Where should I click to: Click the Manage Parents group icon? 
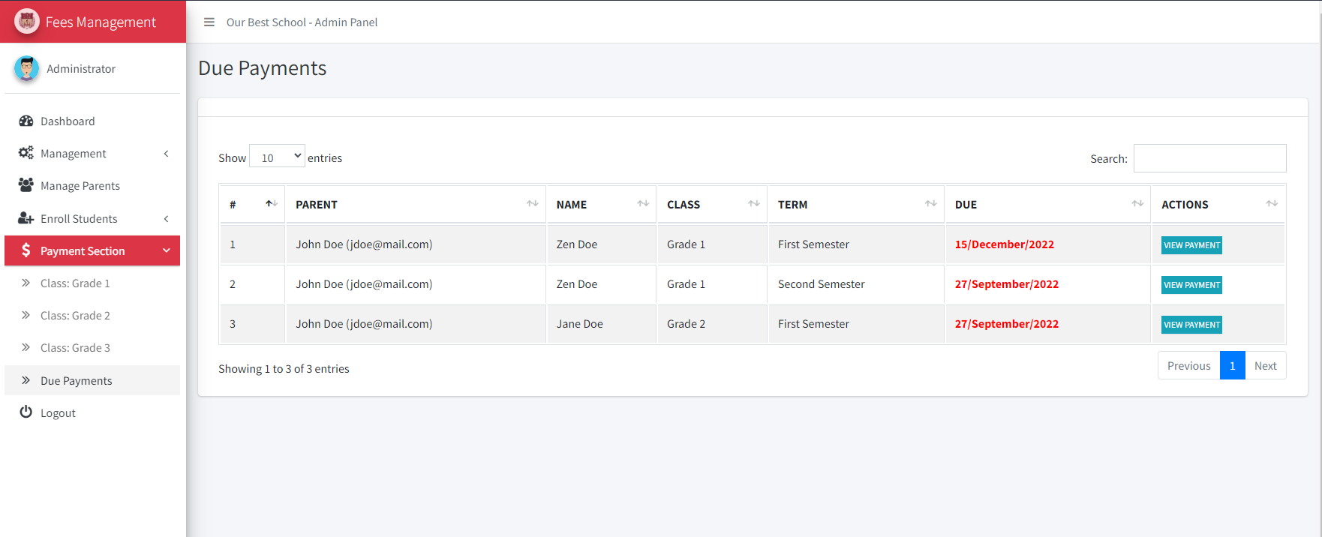pos(26,185)
